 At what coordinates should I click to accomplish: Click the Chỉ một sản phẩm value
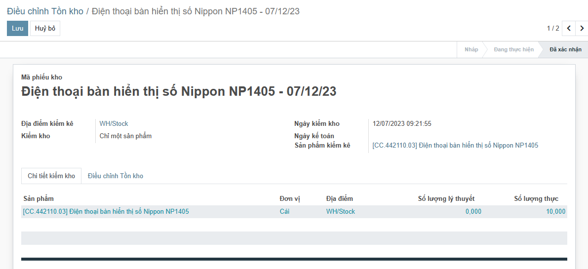click(125, 136)
